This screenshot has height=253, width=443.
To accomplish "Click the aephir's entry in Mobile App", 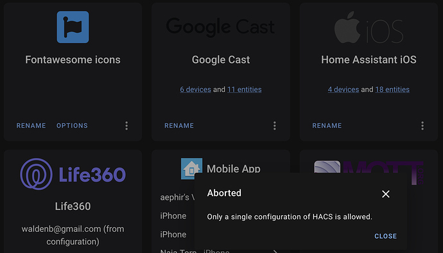I will [x=177, y=197].
